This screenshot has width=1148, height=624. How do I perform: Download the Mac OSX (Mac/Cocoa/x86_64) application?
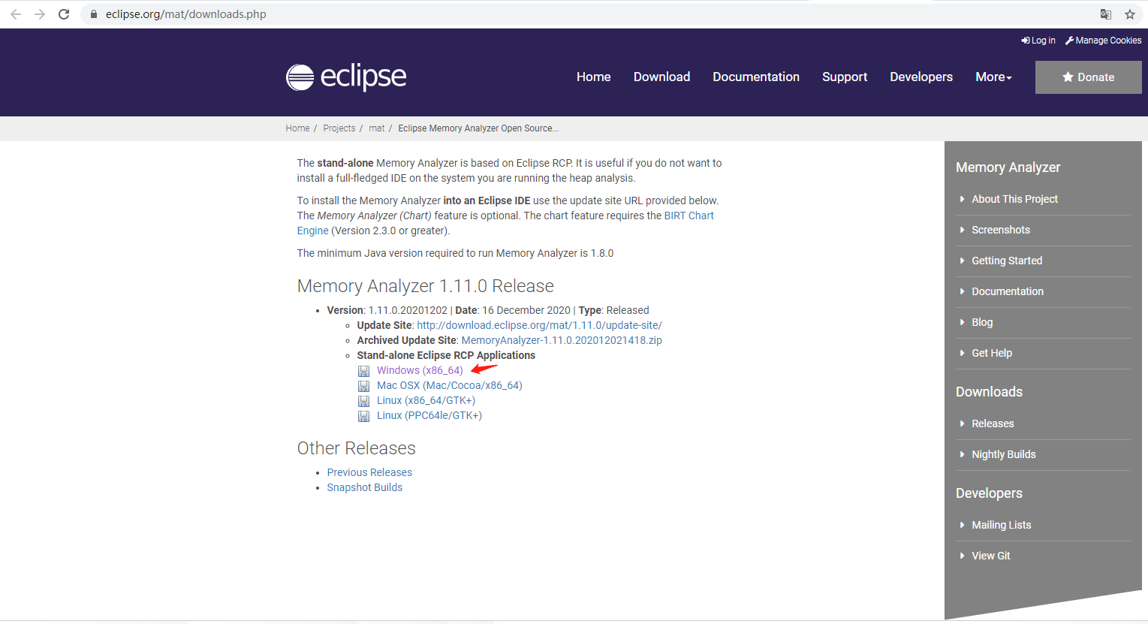(x=450, y=385)
